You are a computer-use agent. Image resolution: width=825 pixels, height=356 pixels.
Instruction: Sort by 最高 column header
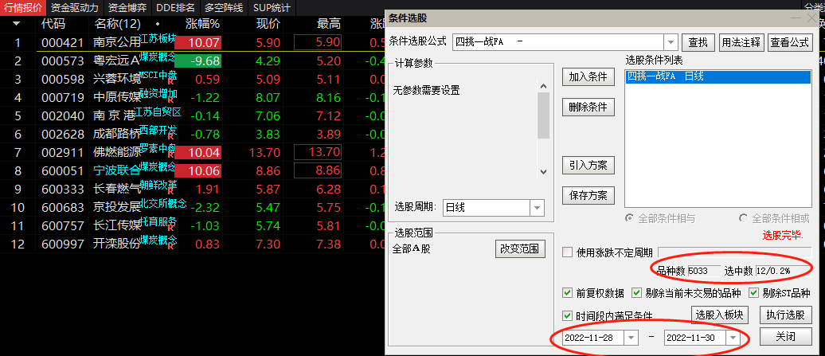329,24
